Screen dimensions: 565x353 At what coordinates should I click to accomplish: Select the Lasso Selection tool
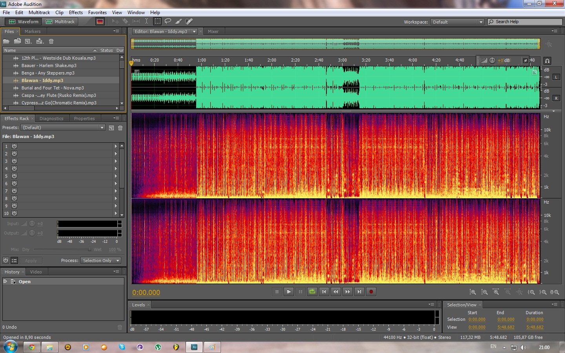tap(168, 22)
